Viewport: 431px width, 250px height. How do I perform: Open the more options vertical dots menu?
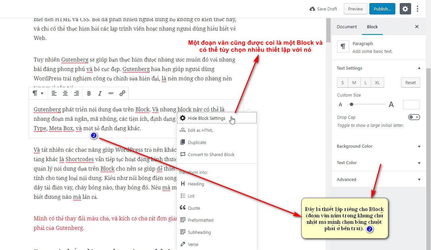coord(418,9)
